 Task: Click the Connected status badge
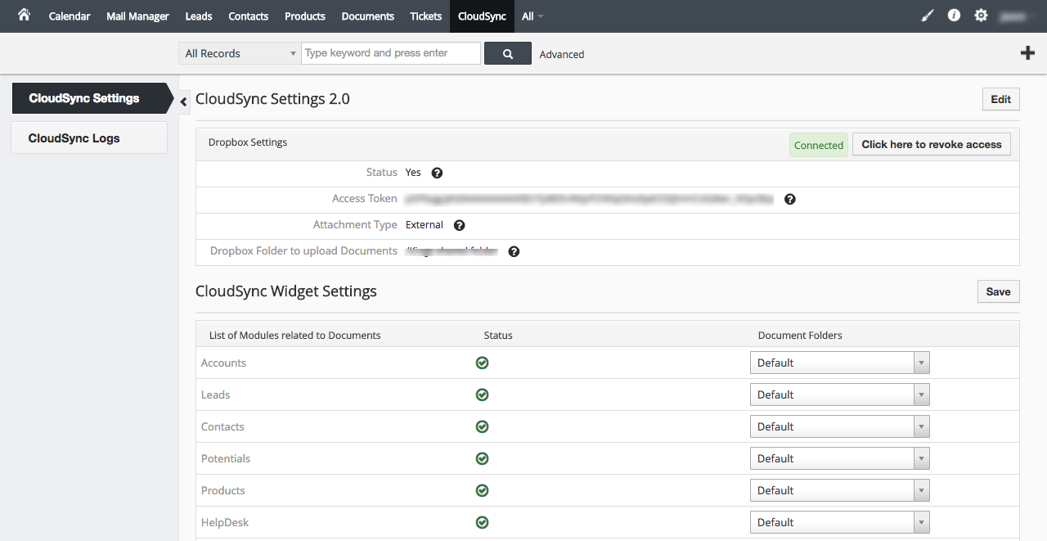coord(819,145)
